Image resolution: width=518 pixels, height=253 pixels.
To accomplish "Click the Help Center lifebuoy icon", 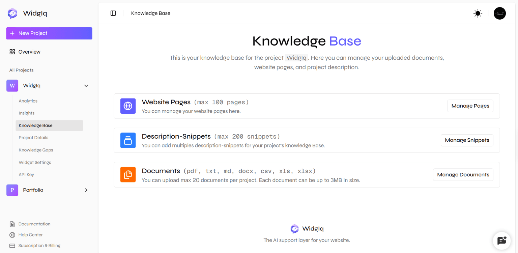I will (x=12, y=235).
